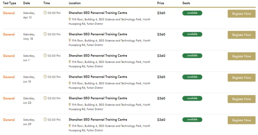Click the available badge for Apr 13
258x135 pixels.
point(192,13)
